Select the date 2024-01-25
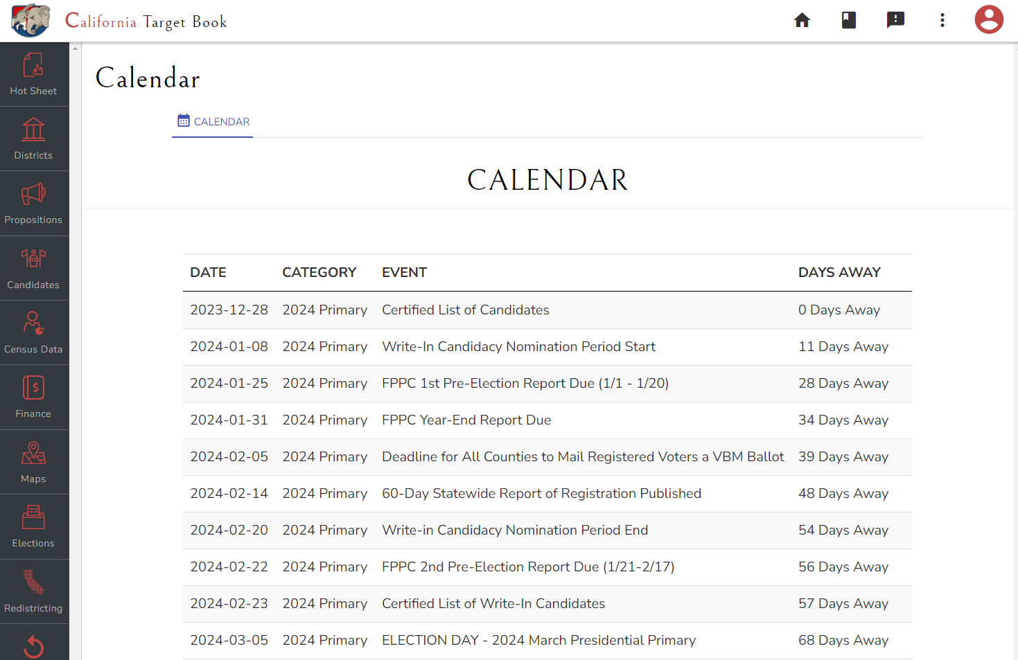 coord(229,384)
